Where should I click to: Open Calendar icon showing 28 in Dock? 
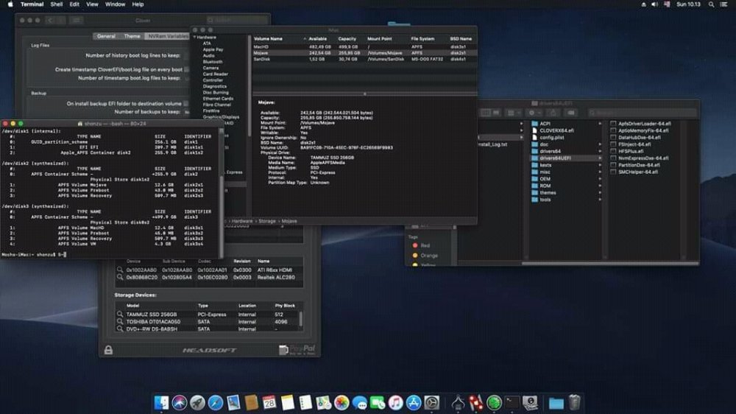[269, 403]
